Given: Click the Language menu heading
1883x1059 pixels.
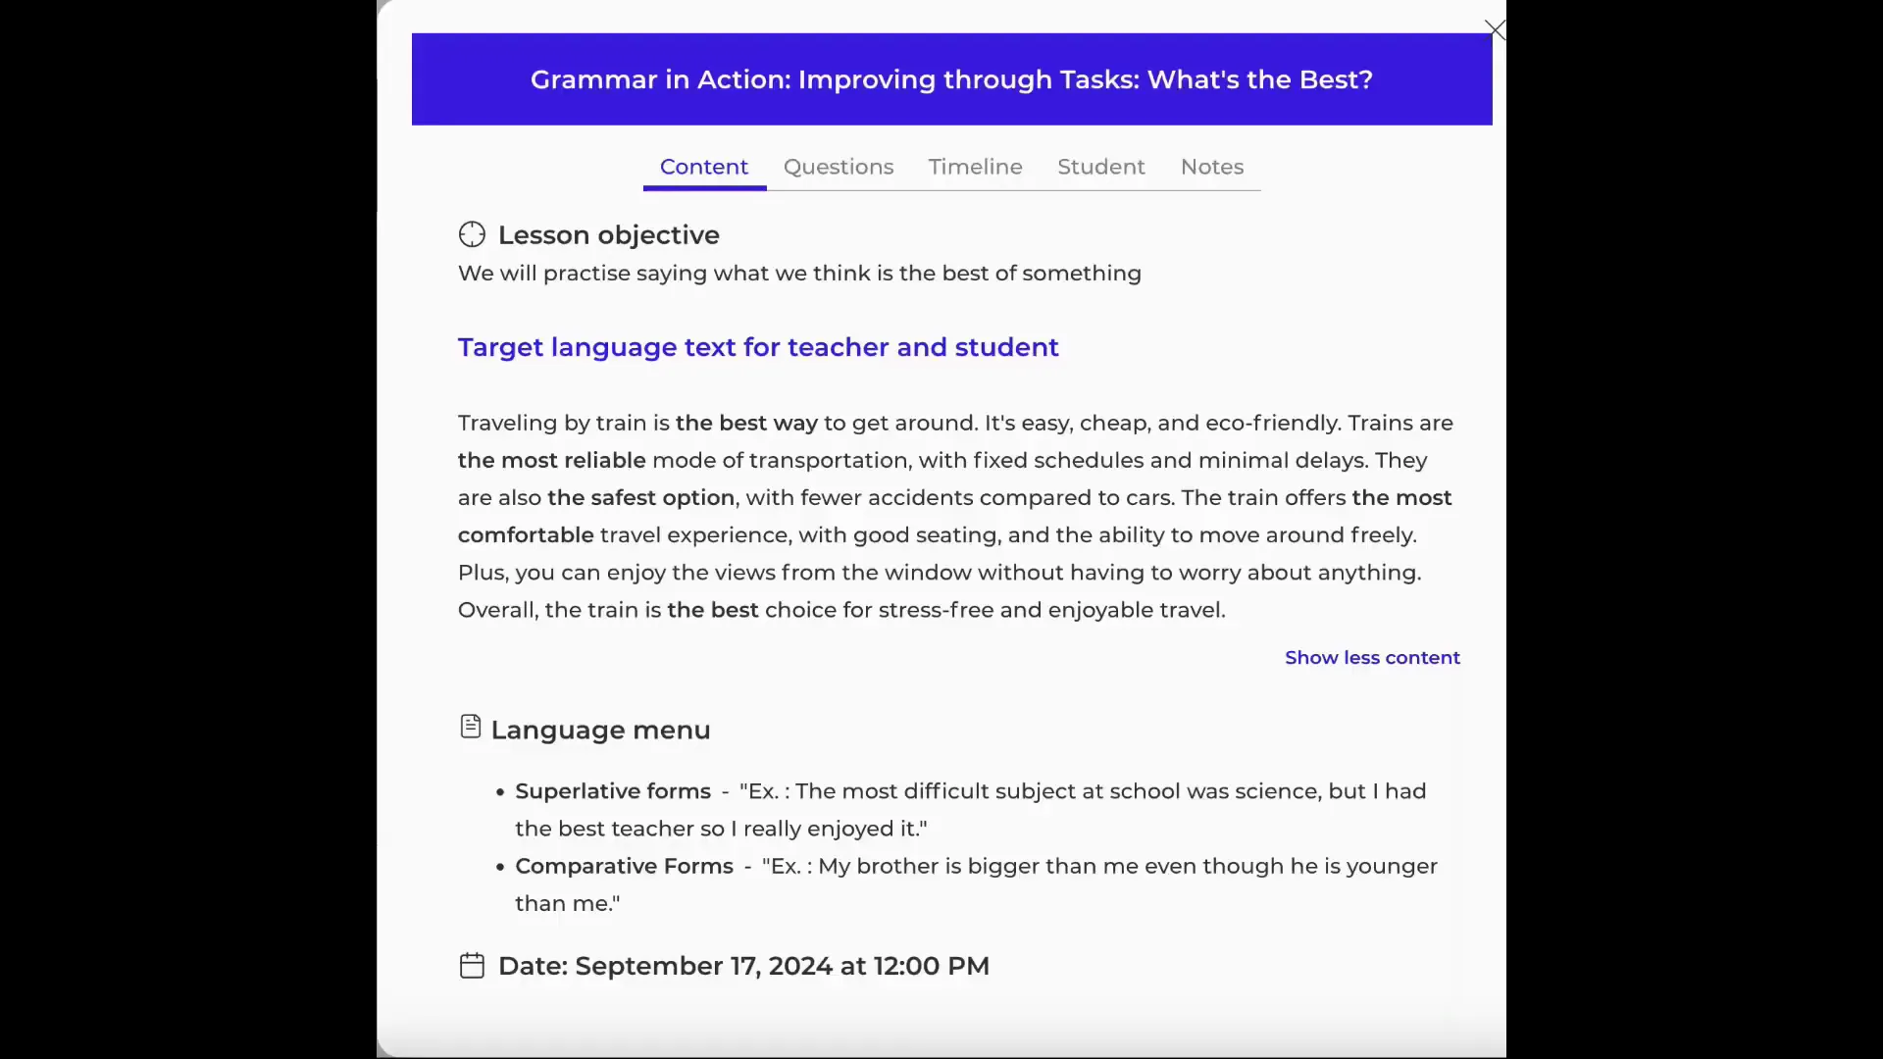Looking at the screenshot, I should point(600,731).
